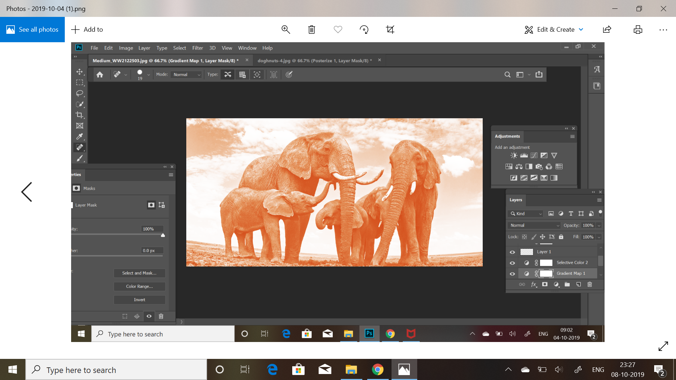Viewport: 676px width, 380px height.
Task: Open Task View on the taskbar
Action: [245, 369]
